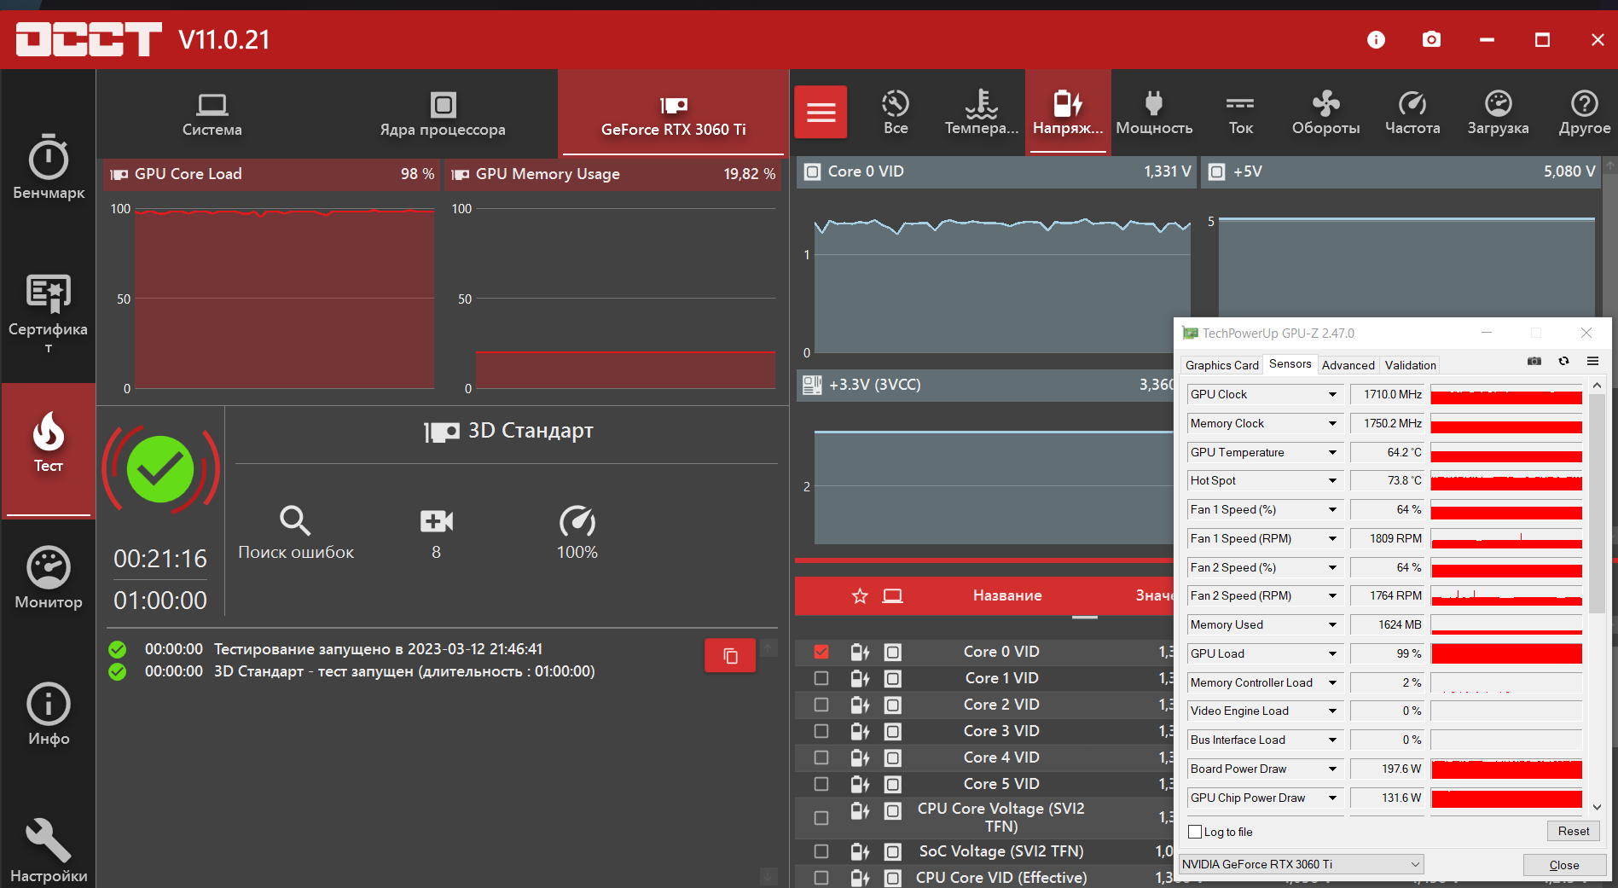Image resolution: width=1618 pixels, height=888 pixels.
Task: Open the GPU-Z hamburger menu
Action: (x=1592, y=361)
